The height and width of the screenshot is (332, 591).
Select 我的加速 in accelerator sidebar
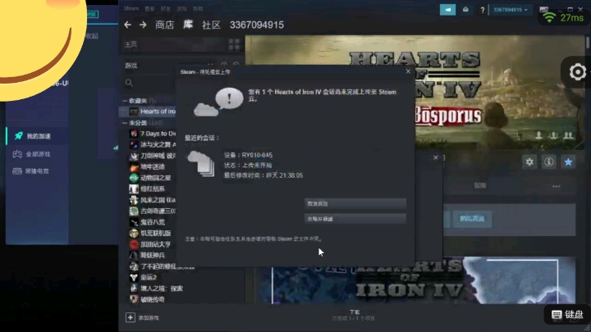pos(39,136)
